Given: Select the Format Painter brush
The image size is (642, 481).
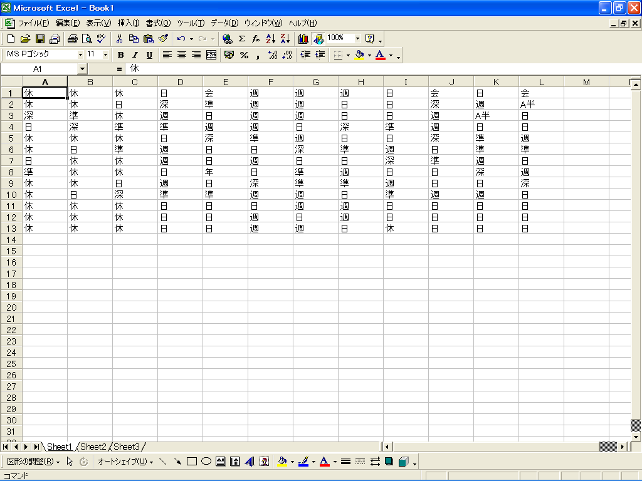Looking at the screenshot, I should point(163,39).
